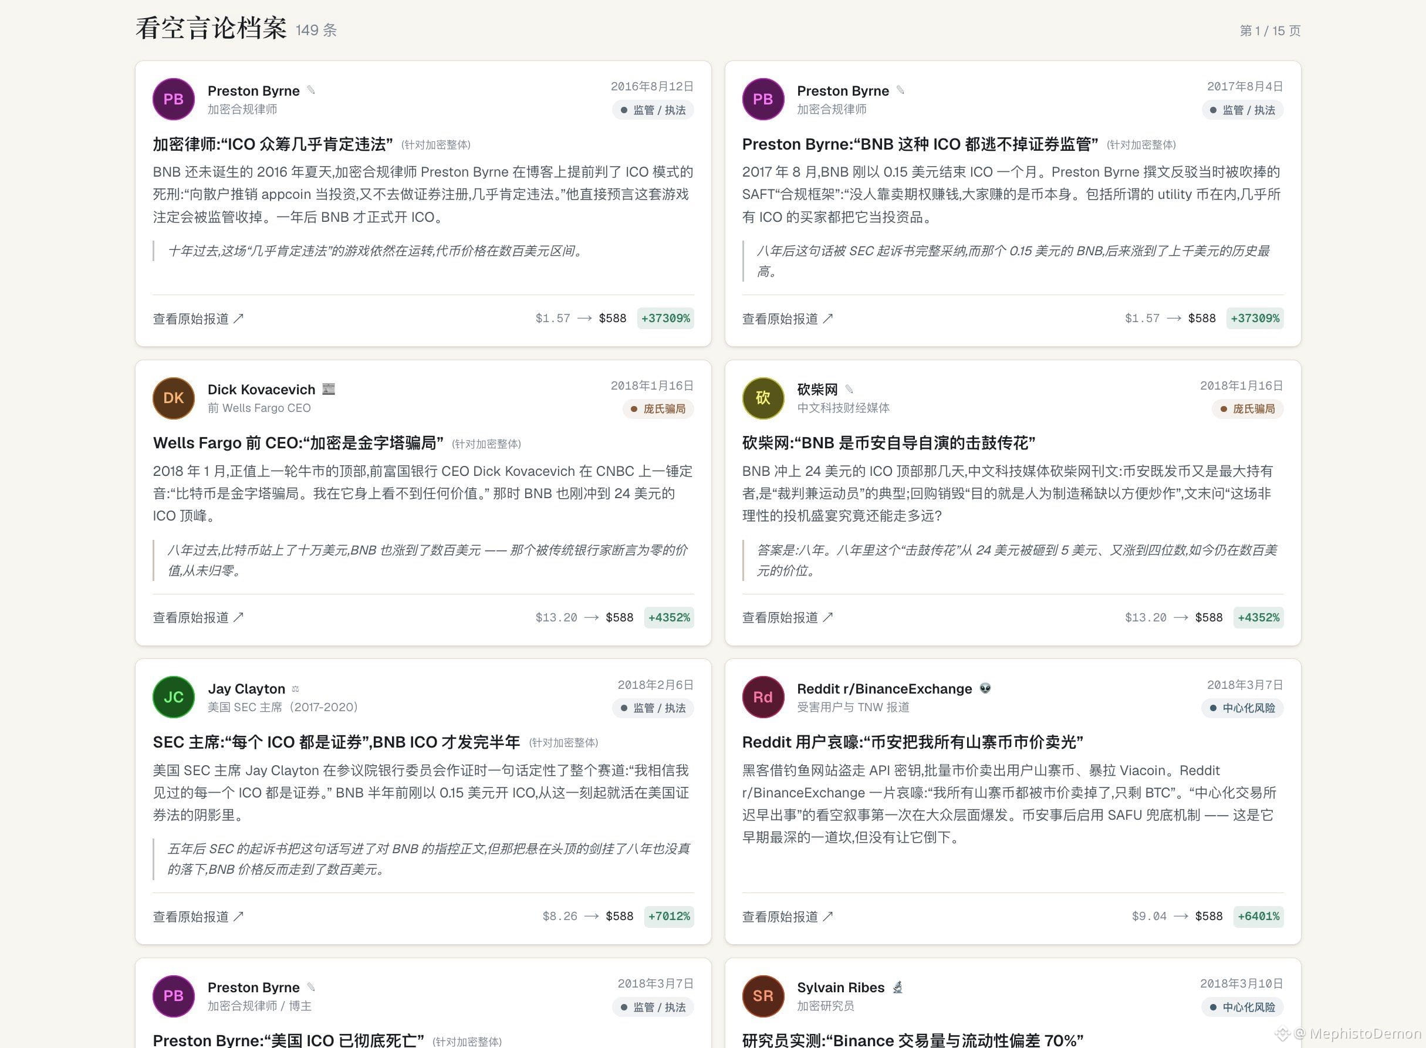Screen dimensions: 1426x1048
Task: Click the +37309% badge in the 2016年8月12日 card
Action: click(x=665, y=319)
